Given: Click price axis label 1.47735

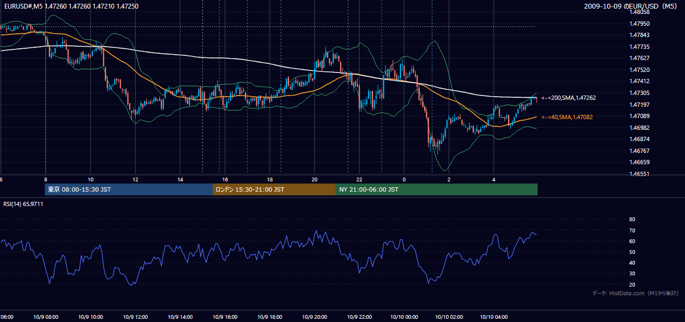Looking at the screenshot, I should 640,47.
